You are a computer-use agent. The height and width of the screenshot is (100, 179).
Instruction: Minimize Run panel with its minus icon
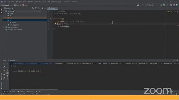tap(177, 61)
